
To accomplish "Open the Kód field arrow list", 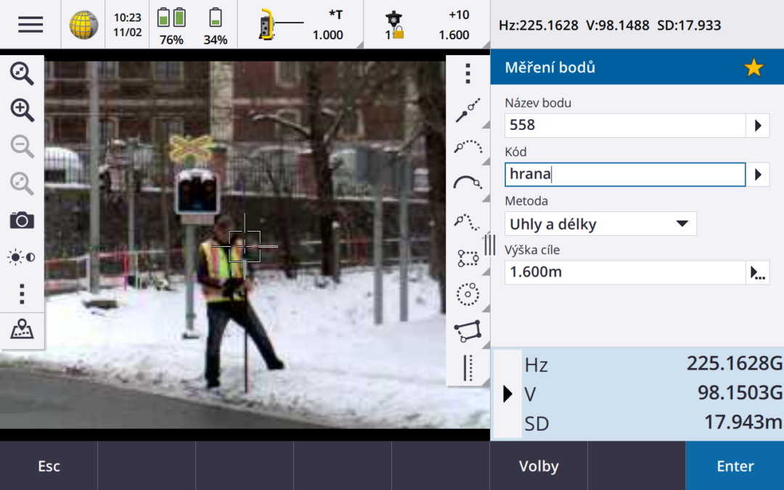I will point(758,175).
